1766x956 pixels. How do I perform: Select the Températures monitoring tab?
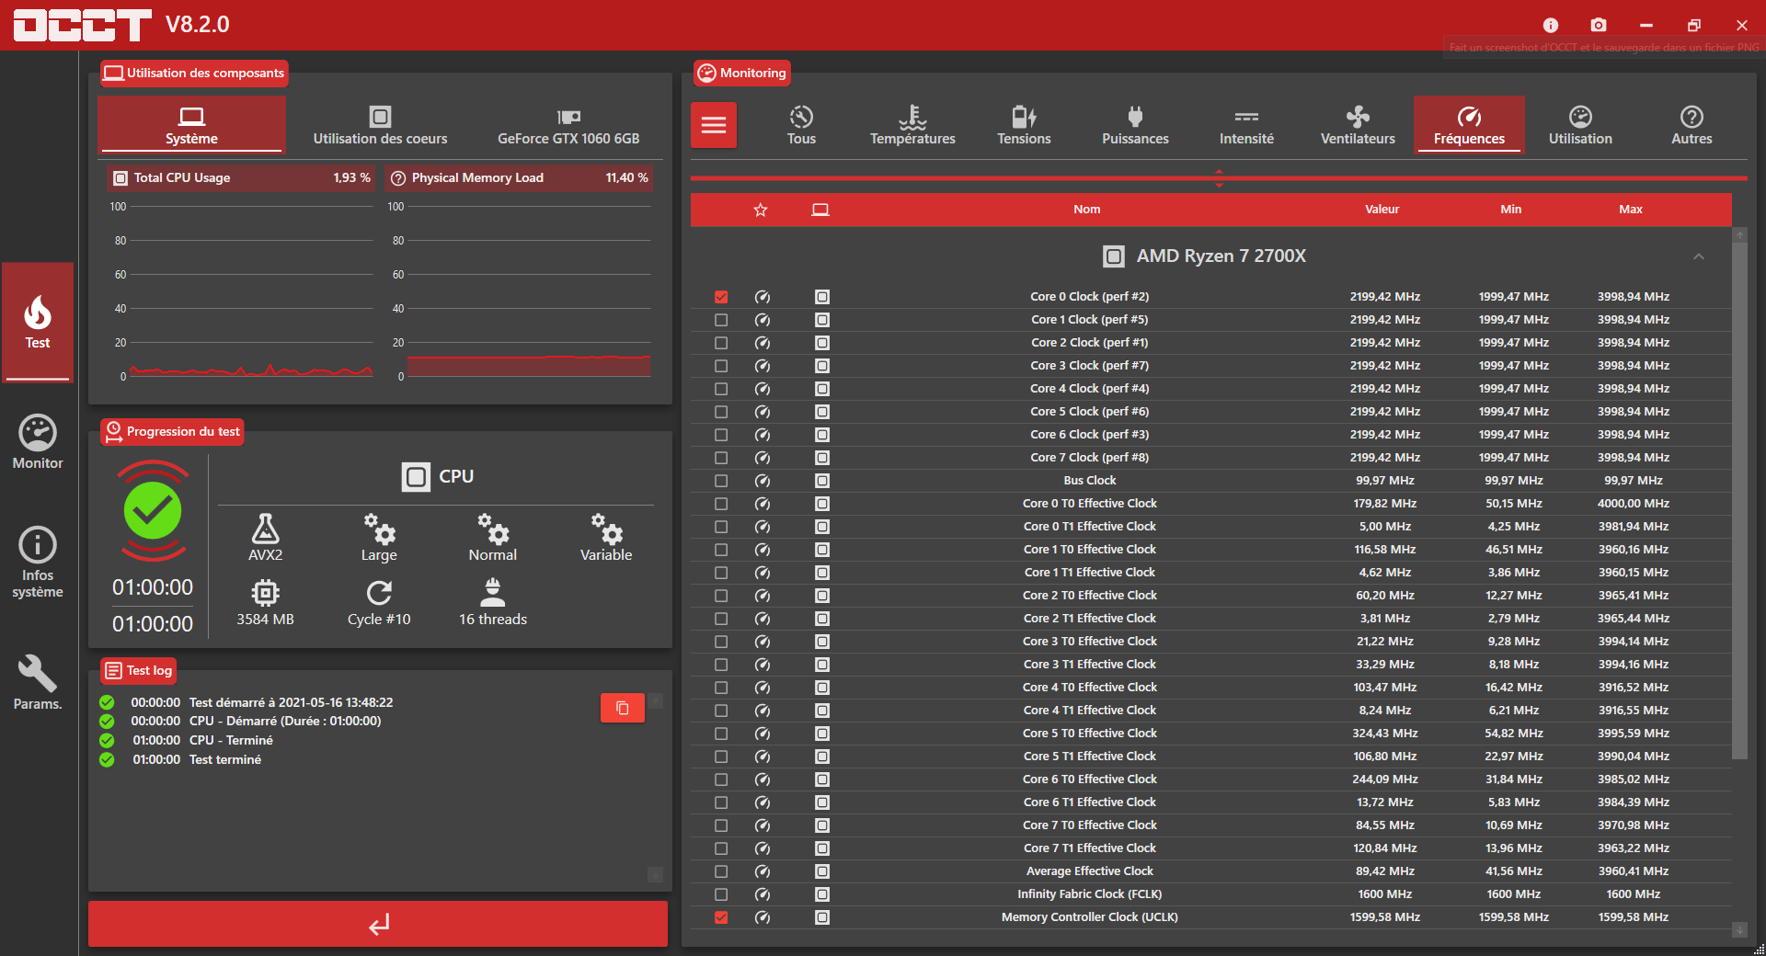point(912,125)
